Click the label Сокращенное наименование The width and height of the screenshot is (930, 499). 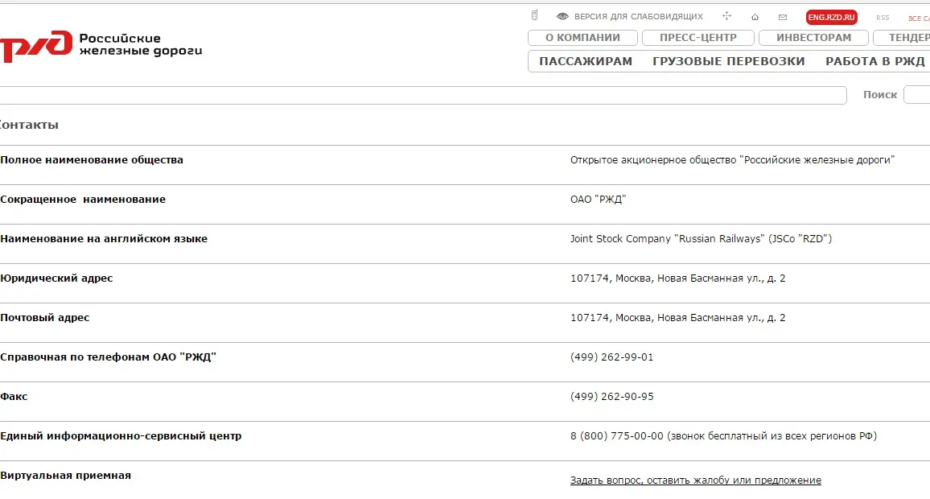(83, 200)
